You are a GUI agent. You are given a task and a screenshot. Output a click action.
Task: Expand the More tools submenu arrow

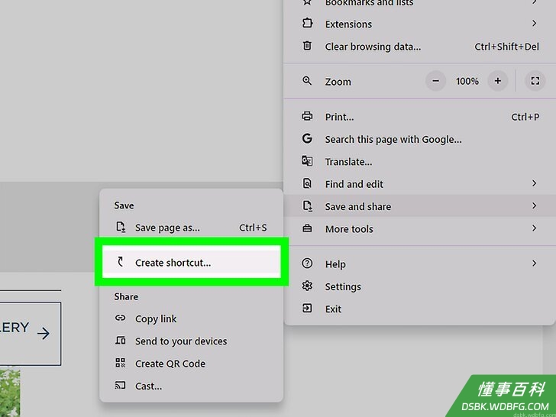[534, 228]
